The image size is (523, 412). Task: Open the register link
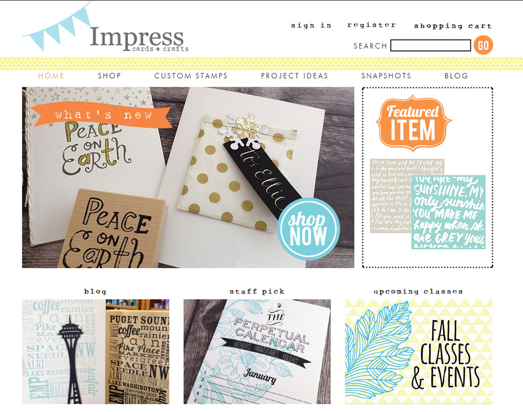pos(371,25)
